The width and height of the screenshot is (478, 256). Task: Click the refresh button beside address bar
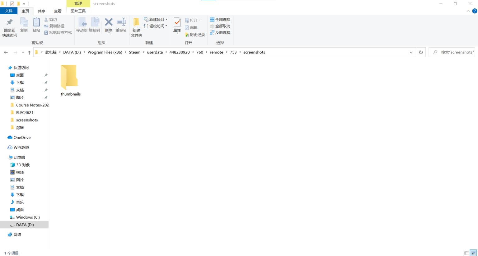coord(421,52)
